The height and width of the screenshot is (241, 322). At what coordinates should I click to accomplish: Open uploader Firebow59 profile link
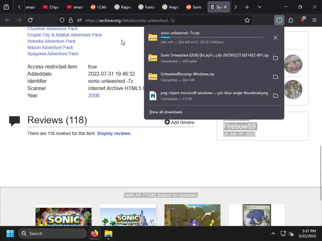pyautogui.click(x=239, y=126)
